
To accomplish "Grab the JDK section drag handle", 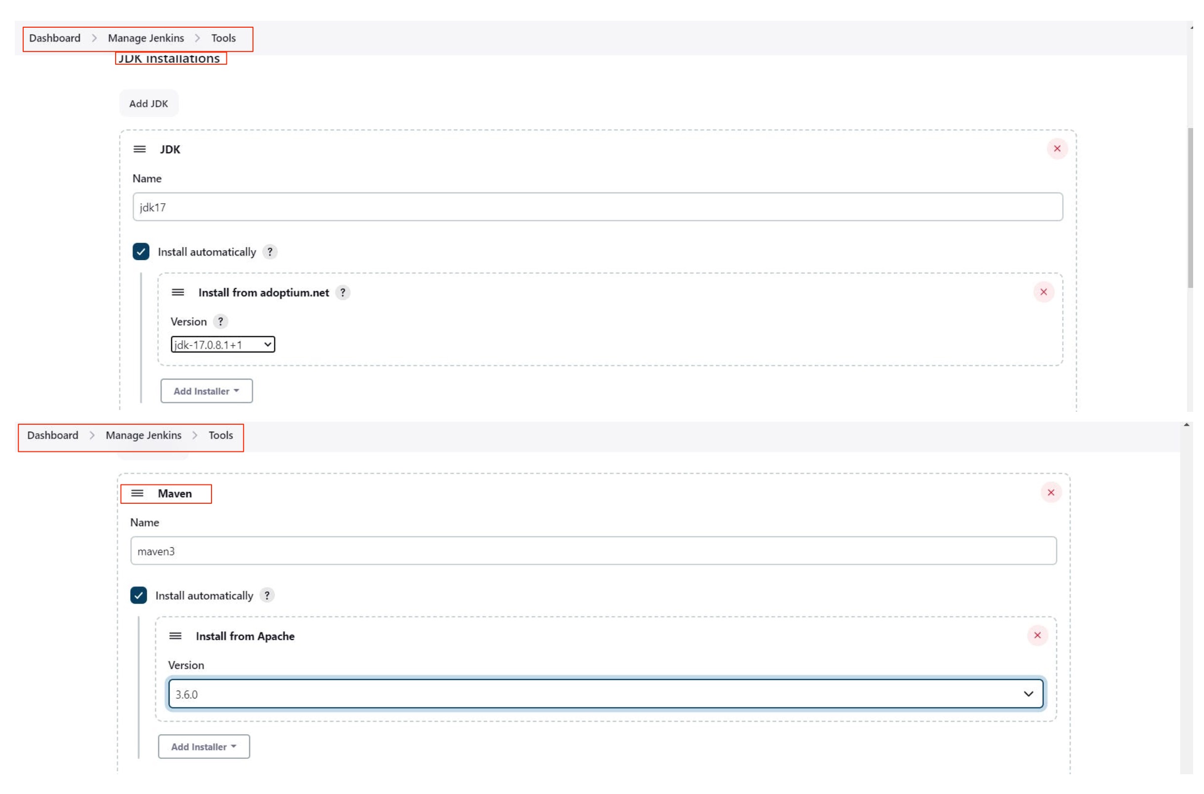I will pos(140,149).
